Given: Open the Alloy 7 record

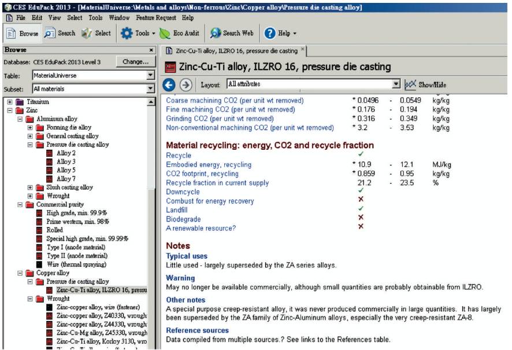Looking at the screenshot, I should pyautogui.click(x=66, y=178).
